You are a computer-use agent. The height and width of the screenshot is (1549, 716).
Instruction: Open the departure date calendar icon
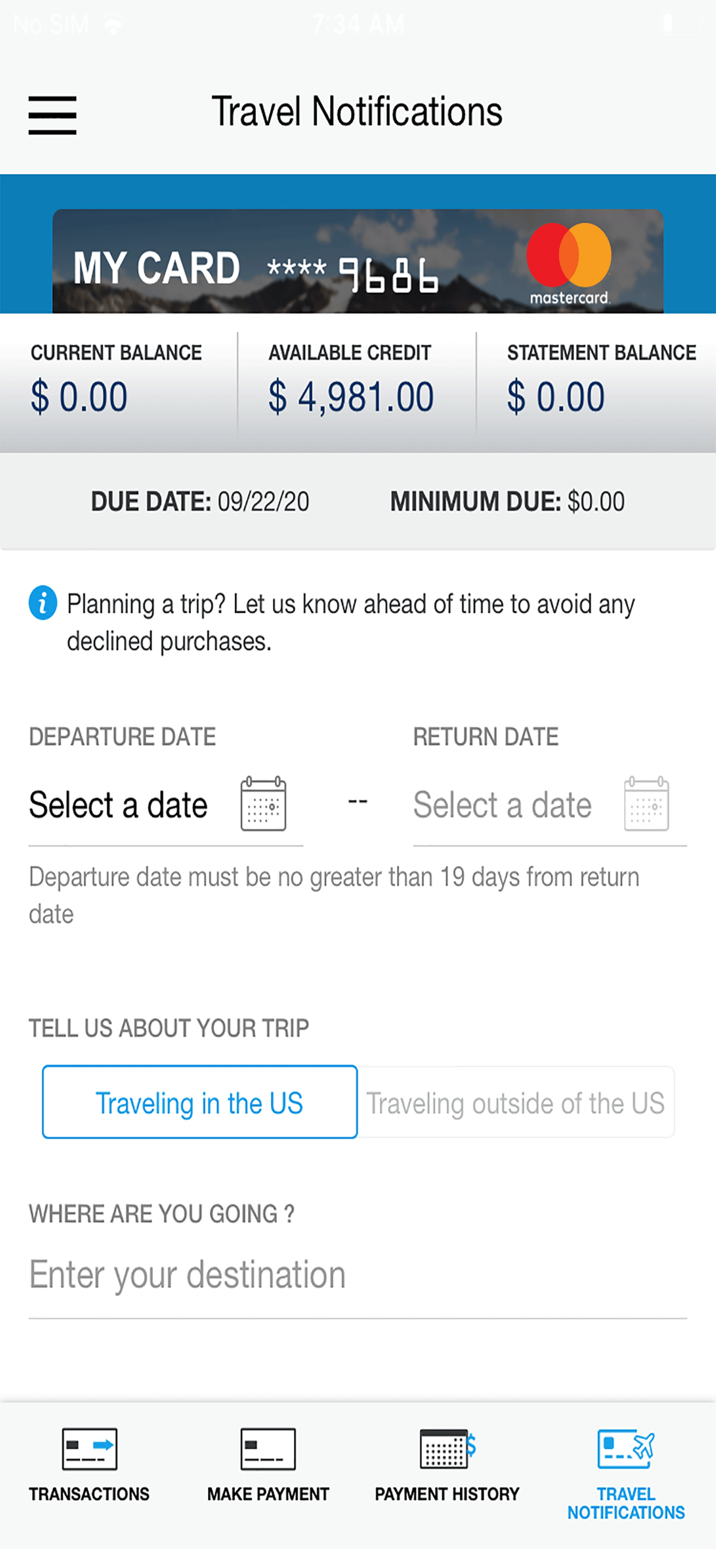pyautogui.click(x=263, y=803)
